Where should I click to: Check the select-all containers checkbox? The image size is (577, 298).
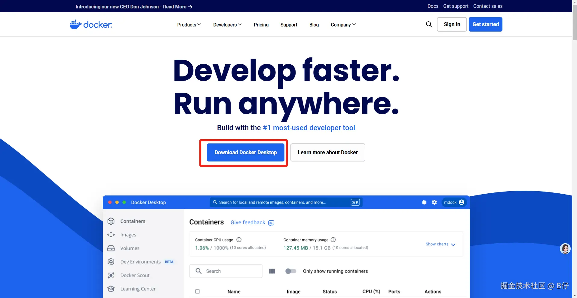198,291
